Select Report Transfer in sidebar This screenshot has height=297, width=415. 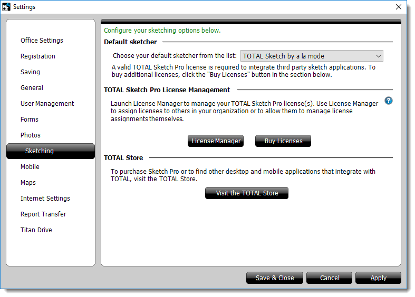[x=43, y=214]
